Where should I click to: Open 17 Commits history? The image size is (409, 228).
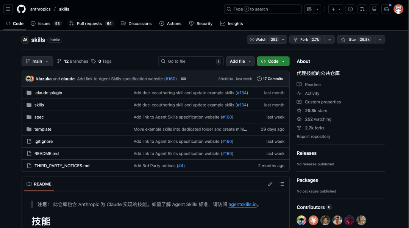pyautogui.click(x=270, y=79)
